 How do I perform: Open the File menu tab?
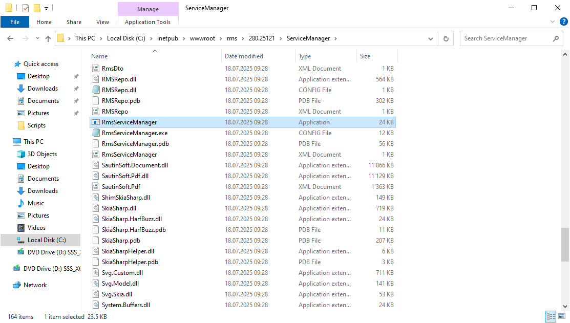15,22
